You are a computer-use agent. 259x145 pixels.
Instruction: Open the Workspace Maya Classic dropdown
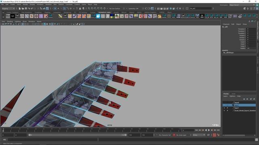[242, 5]
